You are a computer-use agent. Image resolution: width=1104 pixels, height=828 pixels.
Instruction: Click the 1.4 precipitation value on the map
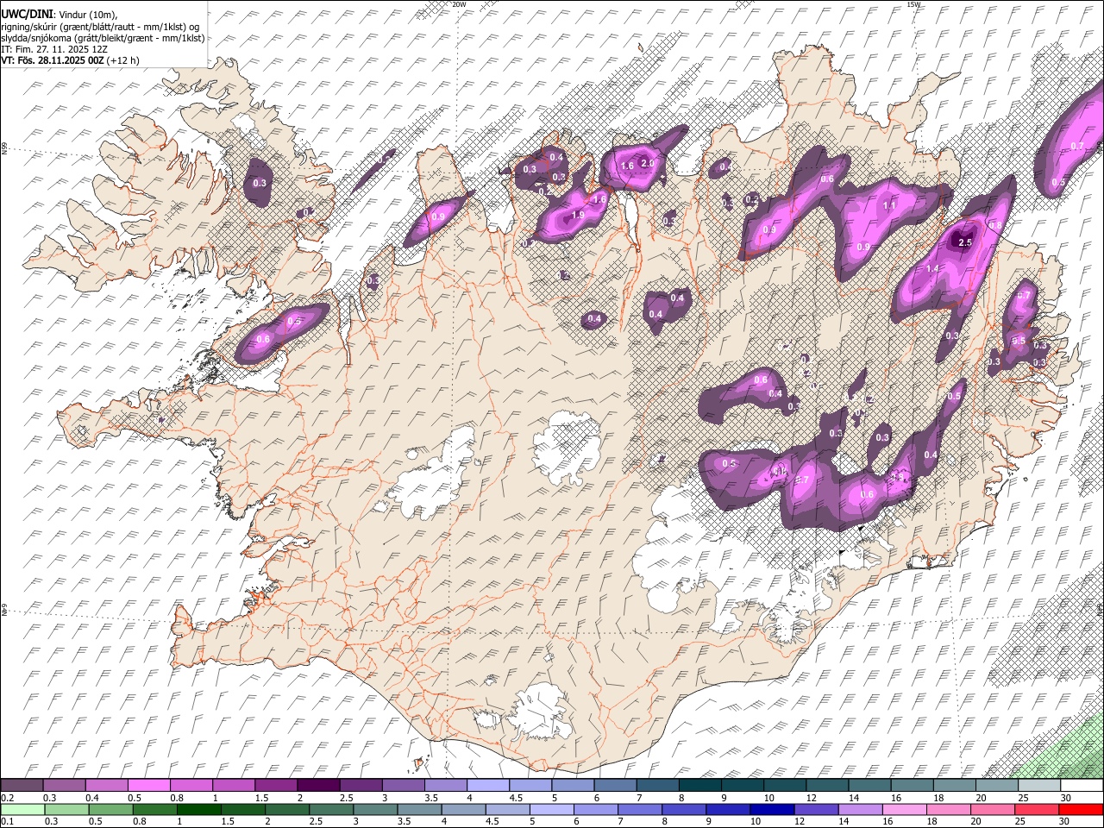932,269
